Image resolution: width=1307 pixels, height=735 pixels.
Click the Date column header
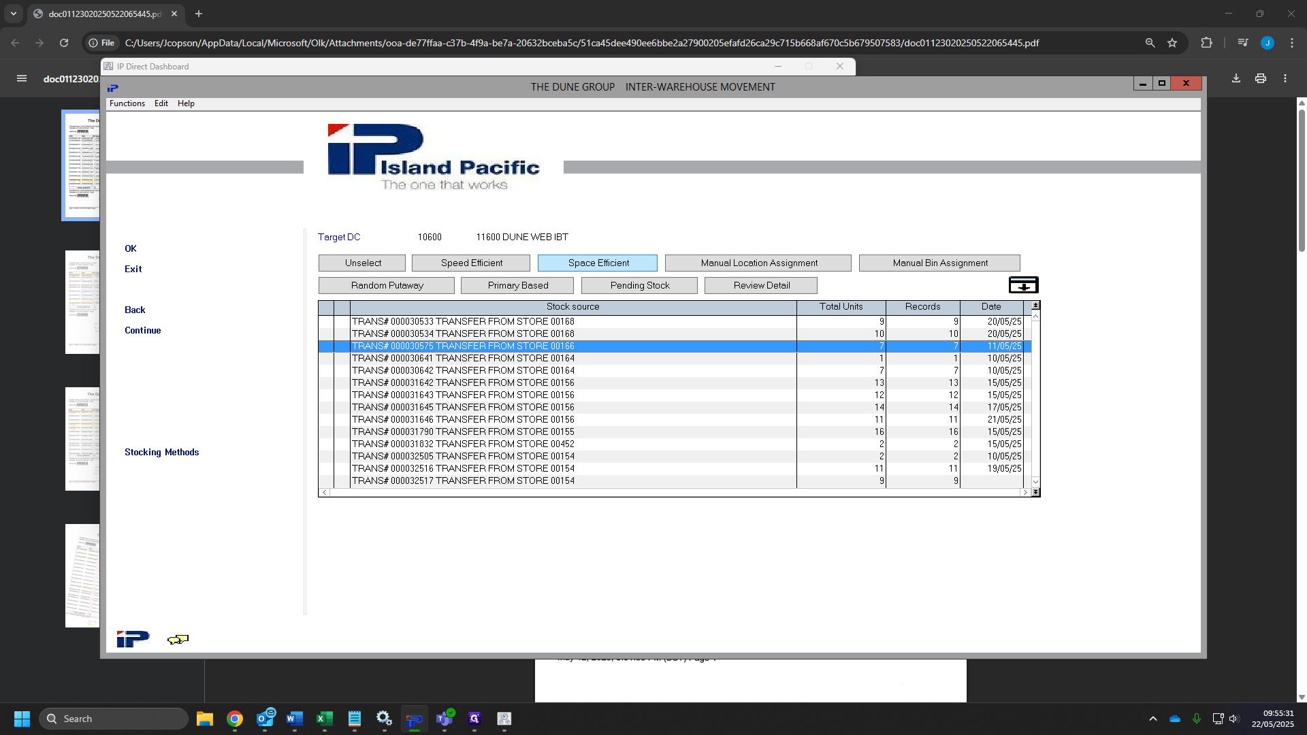(x=991, y=307)
